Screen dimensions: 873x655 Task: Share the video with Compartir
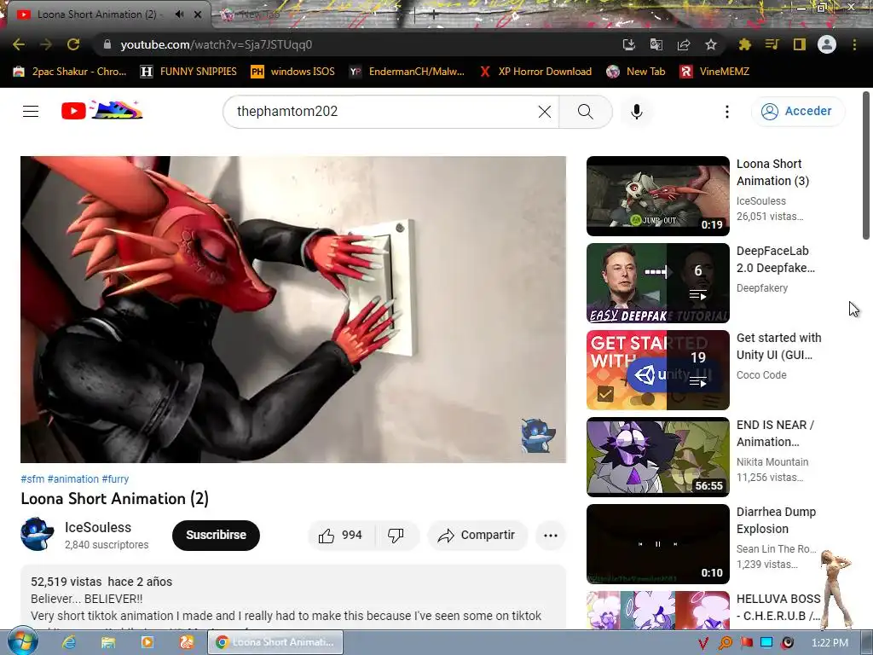(x=477, y=536)
